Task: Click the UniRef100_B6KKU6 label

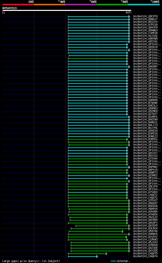Action: [x=145, y=206]
